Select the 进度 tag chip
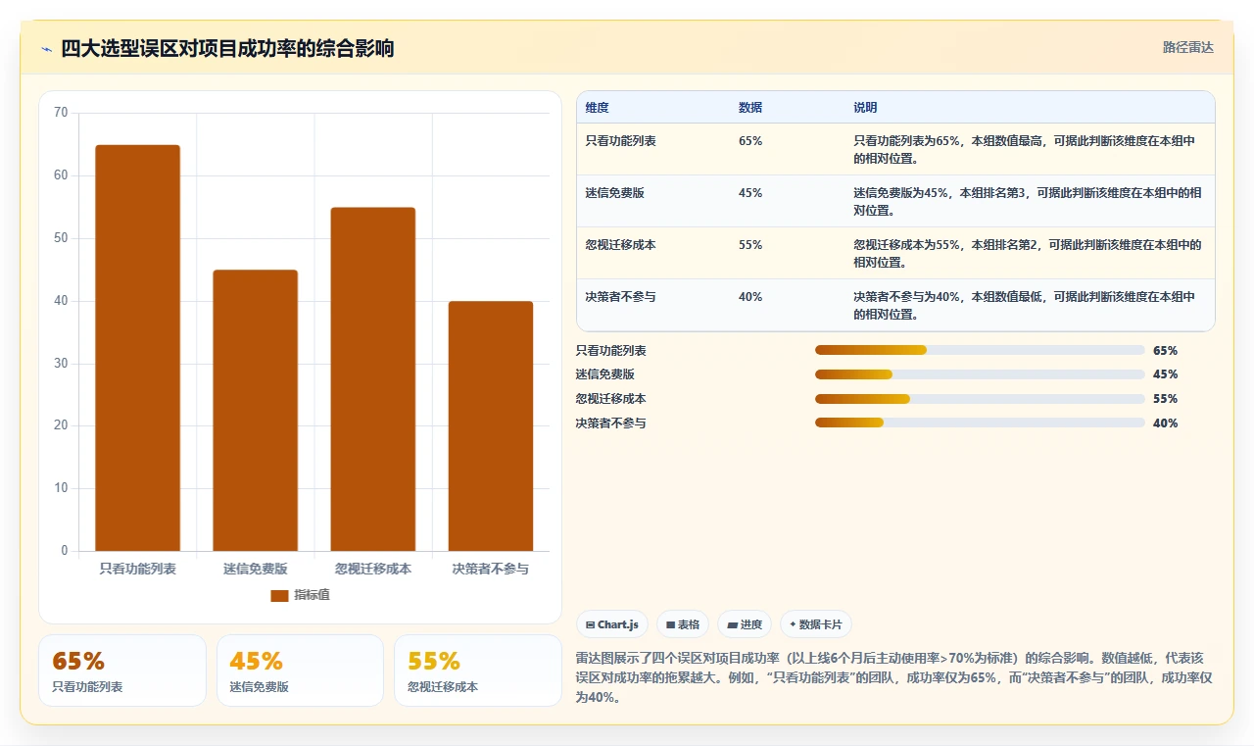Image resolution: width=1254 pixels, height=746 pixels. (745, 624)
